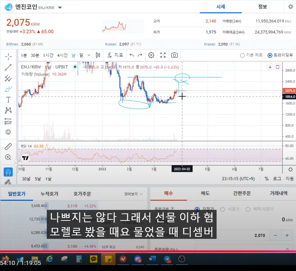Open the pitchfork drawing tools

click(8, 78)
